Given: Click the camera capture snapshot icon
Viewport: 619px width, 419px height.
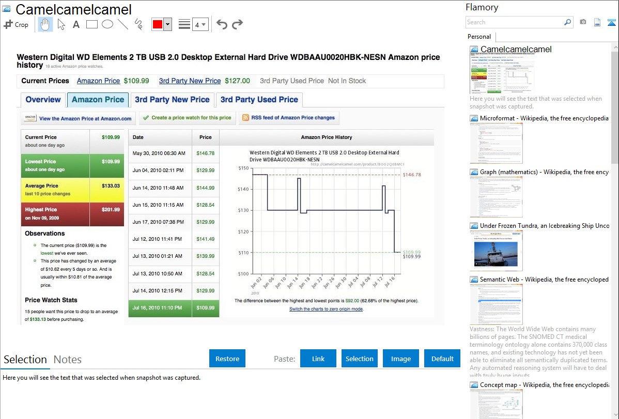Looking at the screenshot, I should [x=583, y=22].
